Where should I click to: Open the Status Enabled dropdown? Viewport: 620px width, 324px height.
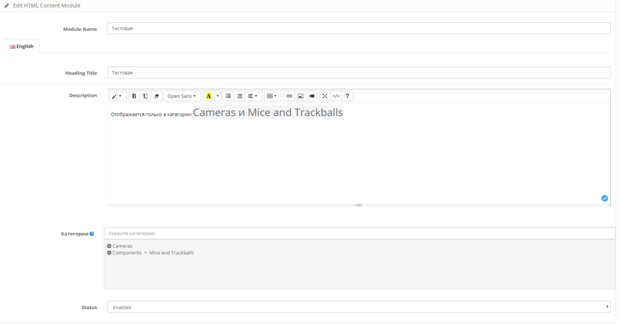pos(358,307)
